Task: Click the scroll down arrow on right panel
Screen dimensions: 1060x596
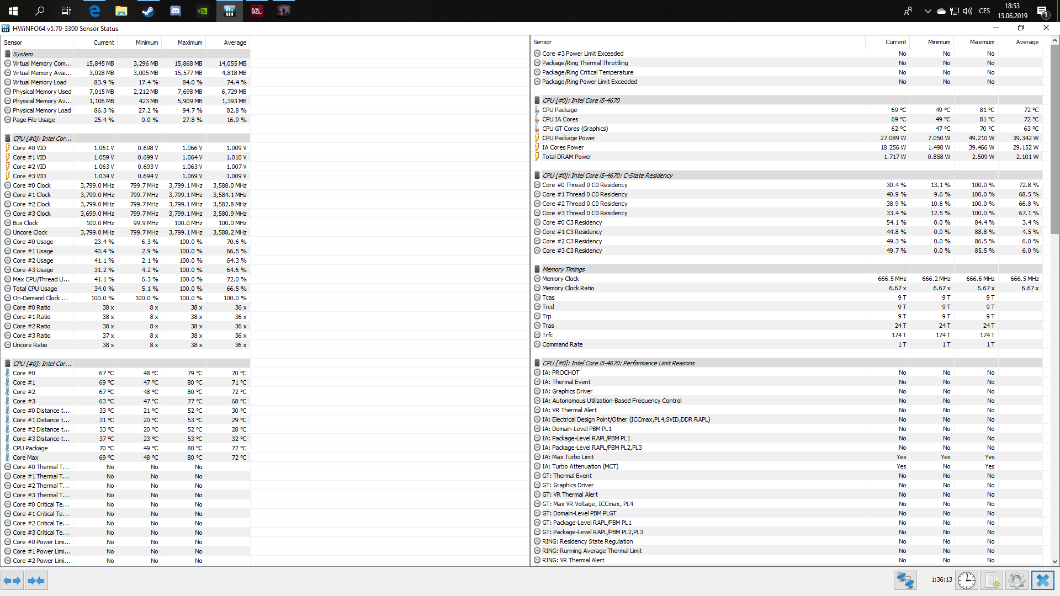Action: 1054,561
